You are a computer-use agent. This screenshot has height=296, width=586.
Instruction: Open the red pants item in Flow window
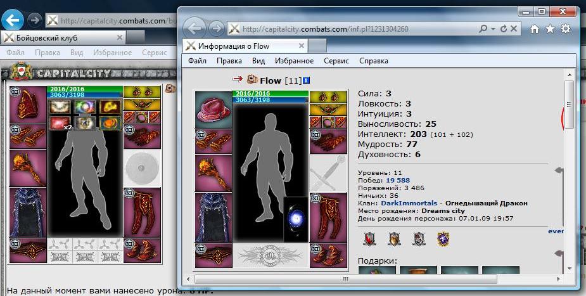pyautogui.click(x=328, y=217)
